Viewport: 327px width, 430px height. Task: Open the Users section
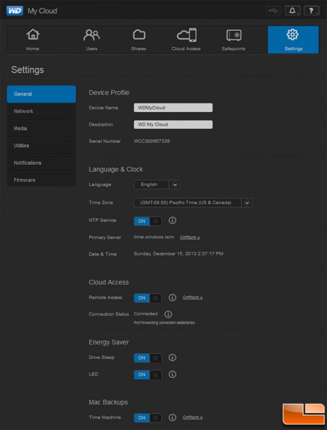pos(91,40)
